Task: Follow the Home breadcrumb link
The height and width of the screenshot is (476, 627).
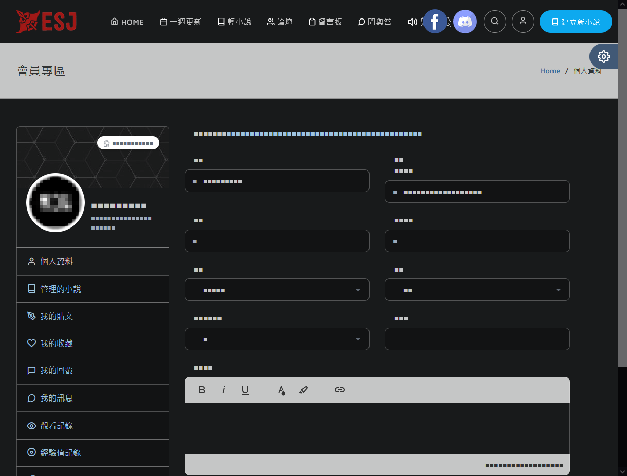Action: tap(550, 71)
